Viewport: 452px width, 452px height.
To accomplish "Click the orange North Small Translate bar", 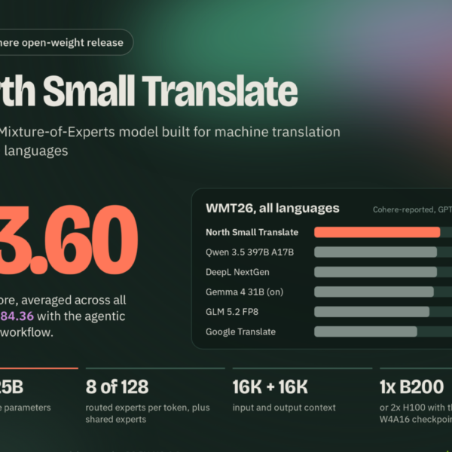I will 377,232.
